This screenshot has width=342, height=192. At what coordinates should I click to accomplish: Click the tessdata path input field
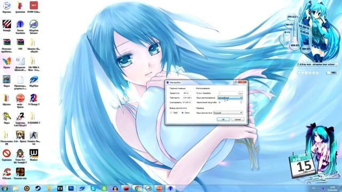tap(228, 93)
